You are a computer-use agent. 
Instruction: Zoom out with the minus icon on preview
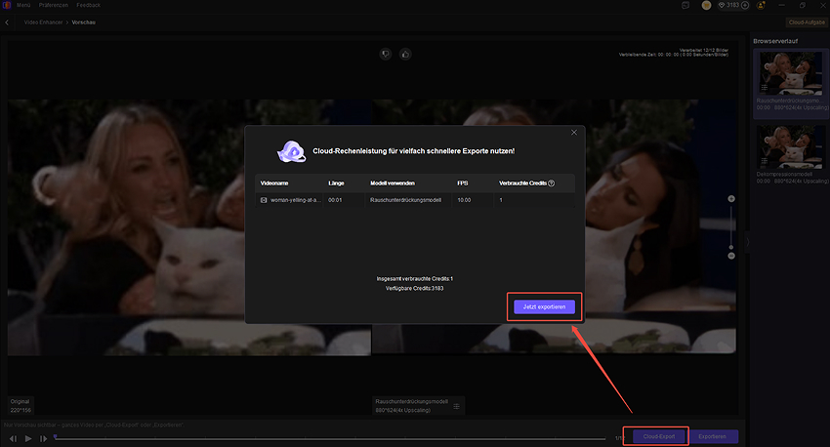click(x=731, y=257)
